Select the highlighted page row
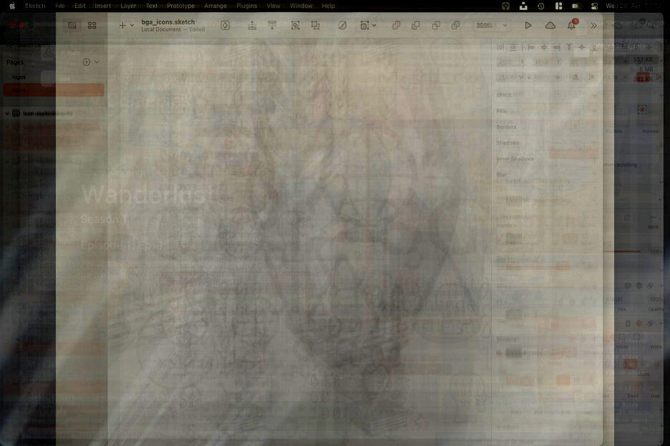 pyautogui.click(x=54, y=90)
